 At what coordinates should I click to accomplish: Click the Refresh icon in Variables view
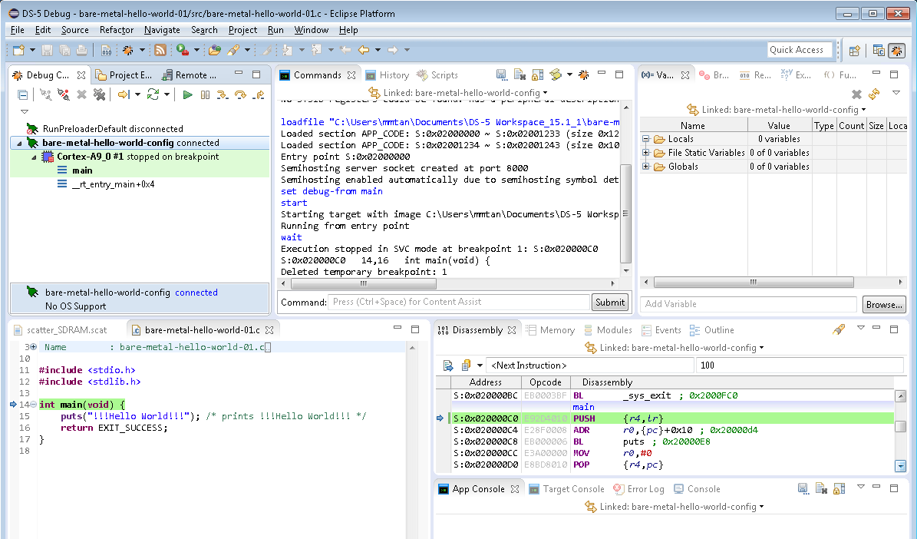point(873,94)
